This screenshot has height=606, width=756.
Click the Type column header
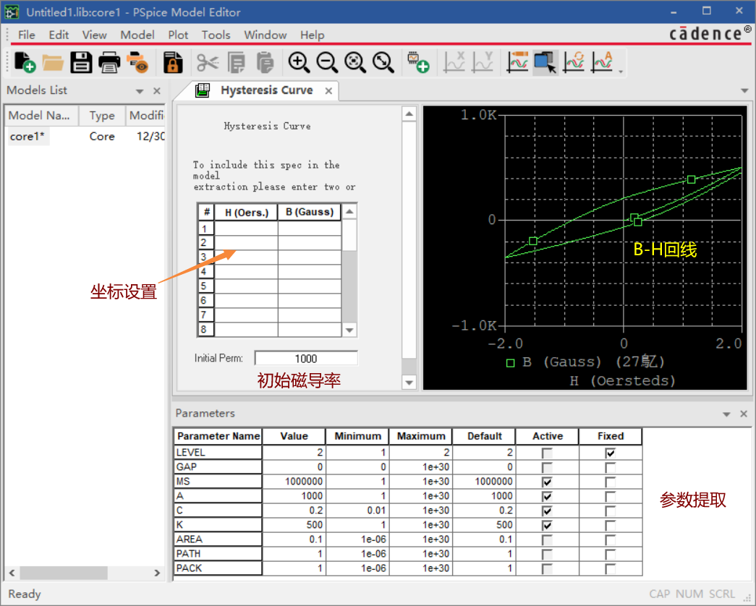pyautogui.click(x=102, y=116)
